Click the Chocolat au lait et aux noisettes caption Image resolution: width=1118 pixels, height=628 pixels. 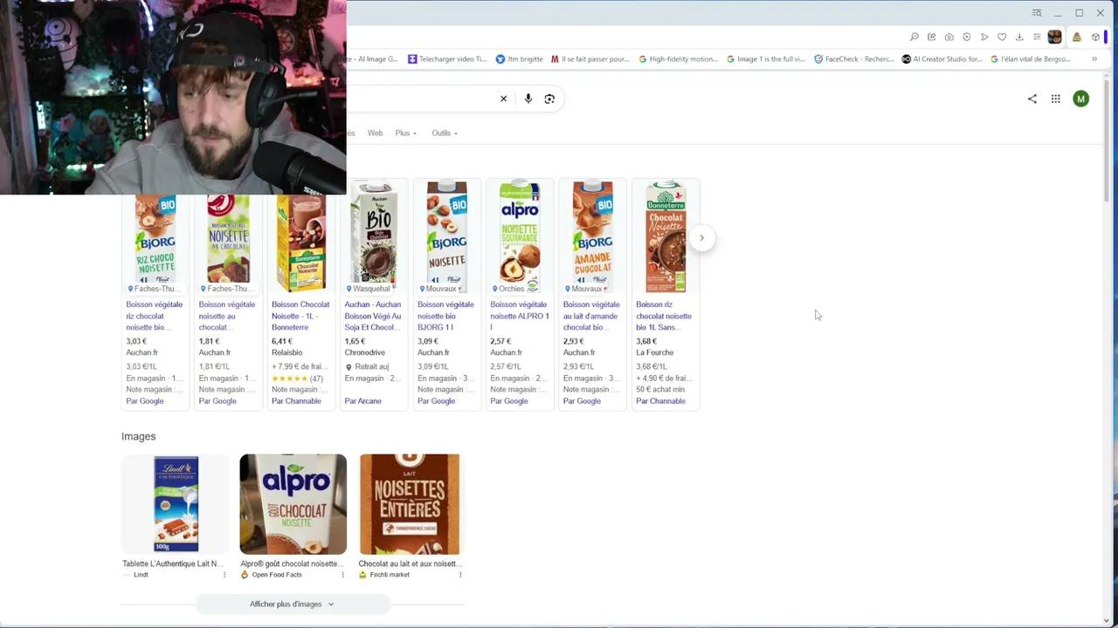point(411,564)
